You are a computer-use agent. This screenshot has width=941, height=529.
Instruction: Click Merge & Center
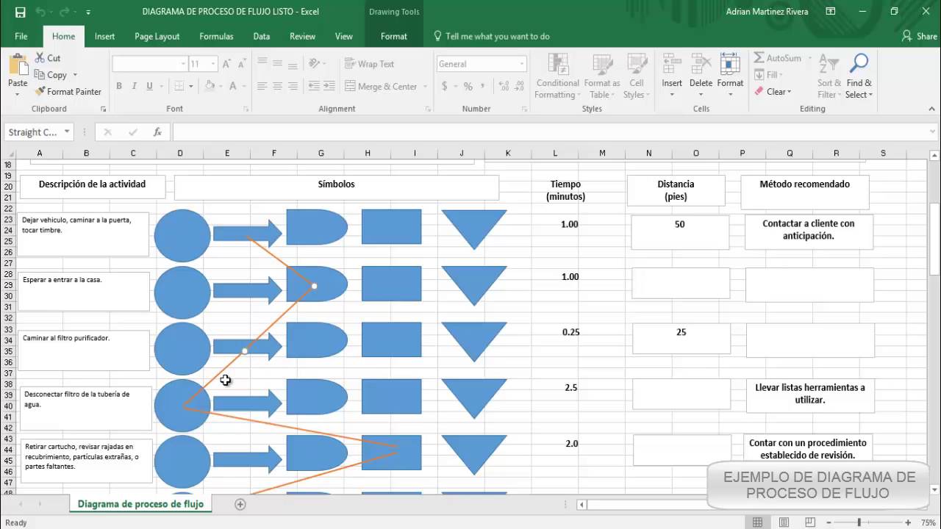click(x=382, y=87)
